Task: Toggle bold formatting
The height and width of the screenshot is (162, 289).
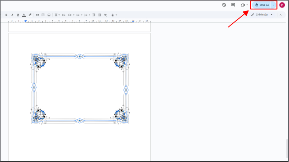Action: pyautogui.click(x=6, y=15)
